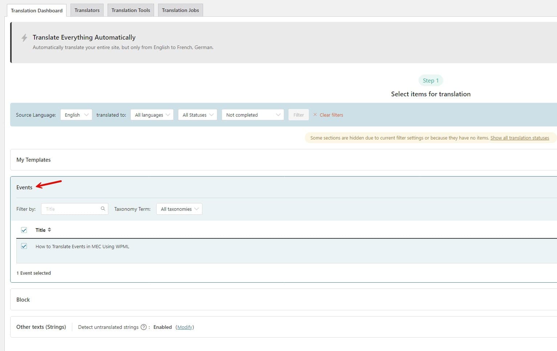Click the Modify link for untranslated strings

tap(185, 327)
